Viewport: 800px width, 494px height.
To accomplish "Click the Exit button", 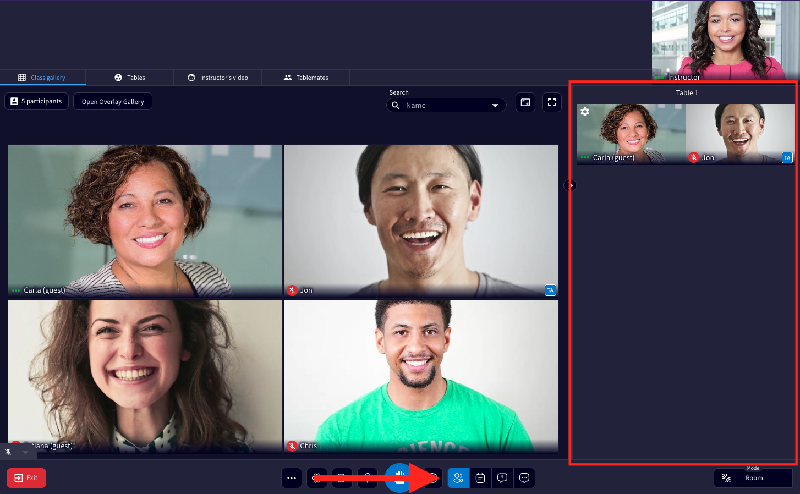I will coord(26,478).
